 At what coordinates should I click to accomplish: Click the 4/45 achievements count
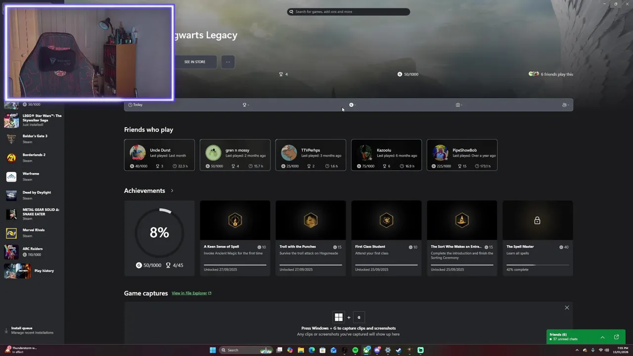coord(175,266)
